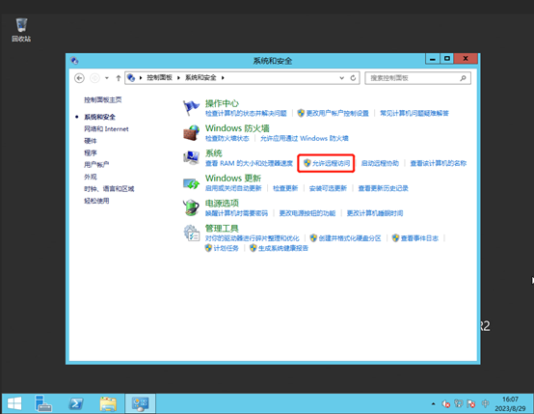The width and height of the screenshot is (534, 414).
Task: Select 系统和安全 breadcrumb in address bar
Action: coord(200,78)
